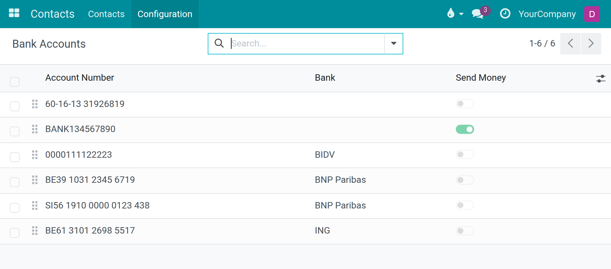Focus the Search input field
611x269 pixels.
(x=307, y=43)
